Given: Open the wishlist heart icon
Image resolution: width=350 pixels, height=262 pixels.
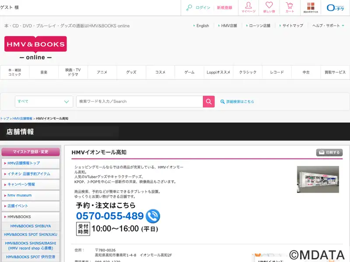Looking at the screenshot, I should (269, 5).
